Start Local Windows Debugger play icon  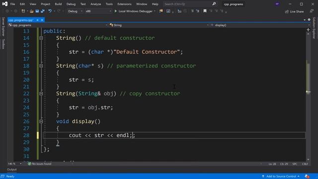[x=116, y=11]
